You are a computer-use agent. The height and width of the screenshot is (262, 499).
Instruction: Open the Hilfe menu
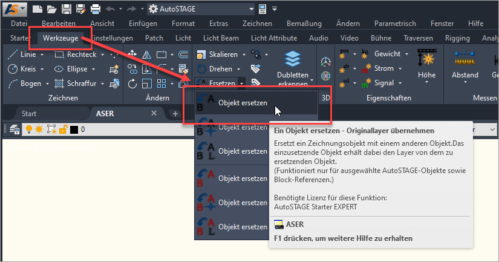pos(475,24)
